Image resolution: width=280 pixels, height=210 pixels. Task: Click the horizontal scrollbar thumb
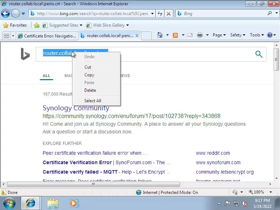coord(93,184)
